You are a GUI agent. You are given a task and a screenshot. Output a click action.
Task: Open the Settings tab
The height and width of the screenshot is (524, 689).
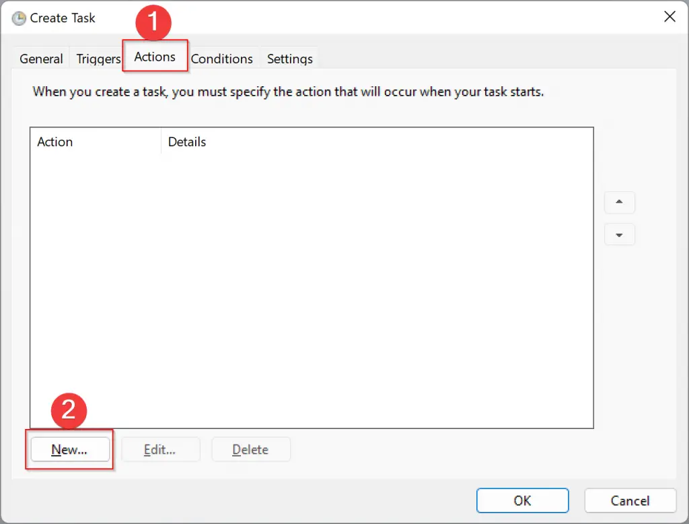point(289,59)
